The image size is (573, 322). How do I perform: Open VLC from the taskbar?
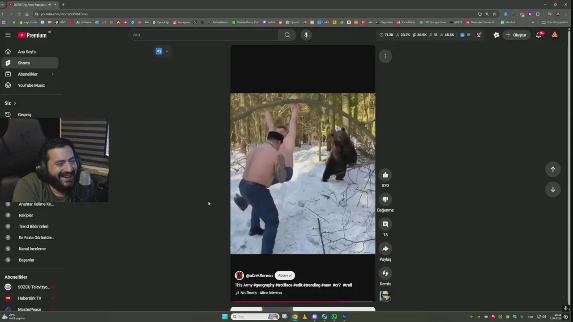click(x=305, y=317)
